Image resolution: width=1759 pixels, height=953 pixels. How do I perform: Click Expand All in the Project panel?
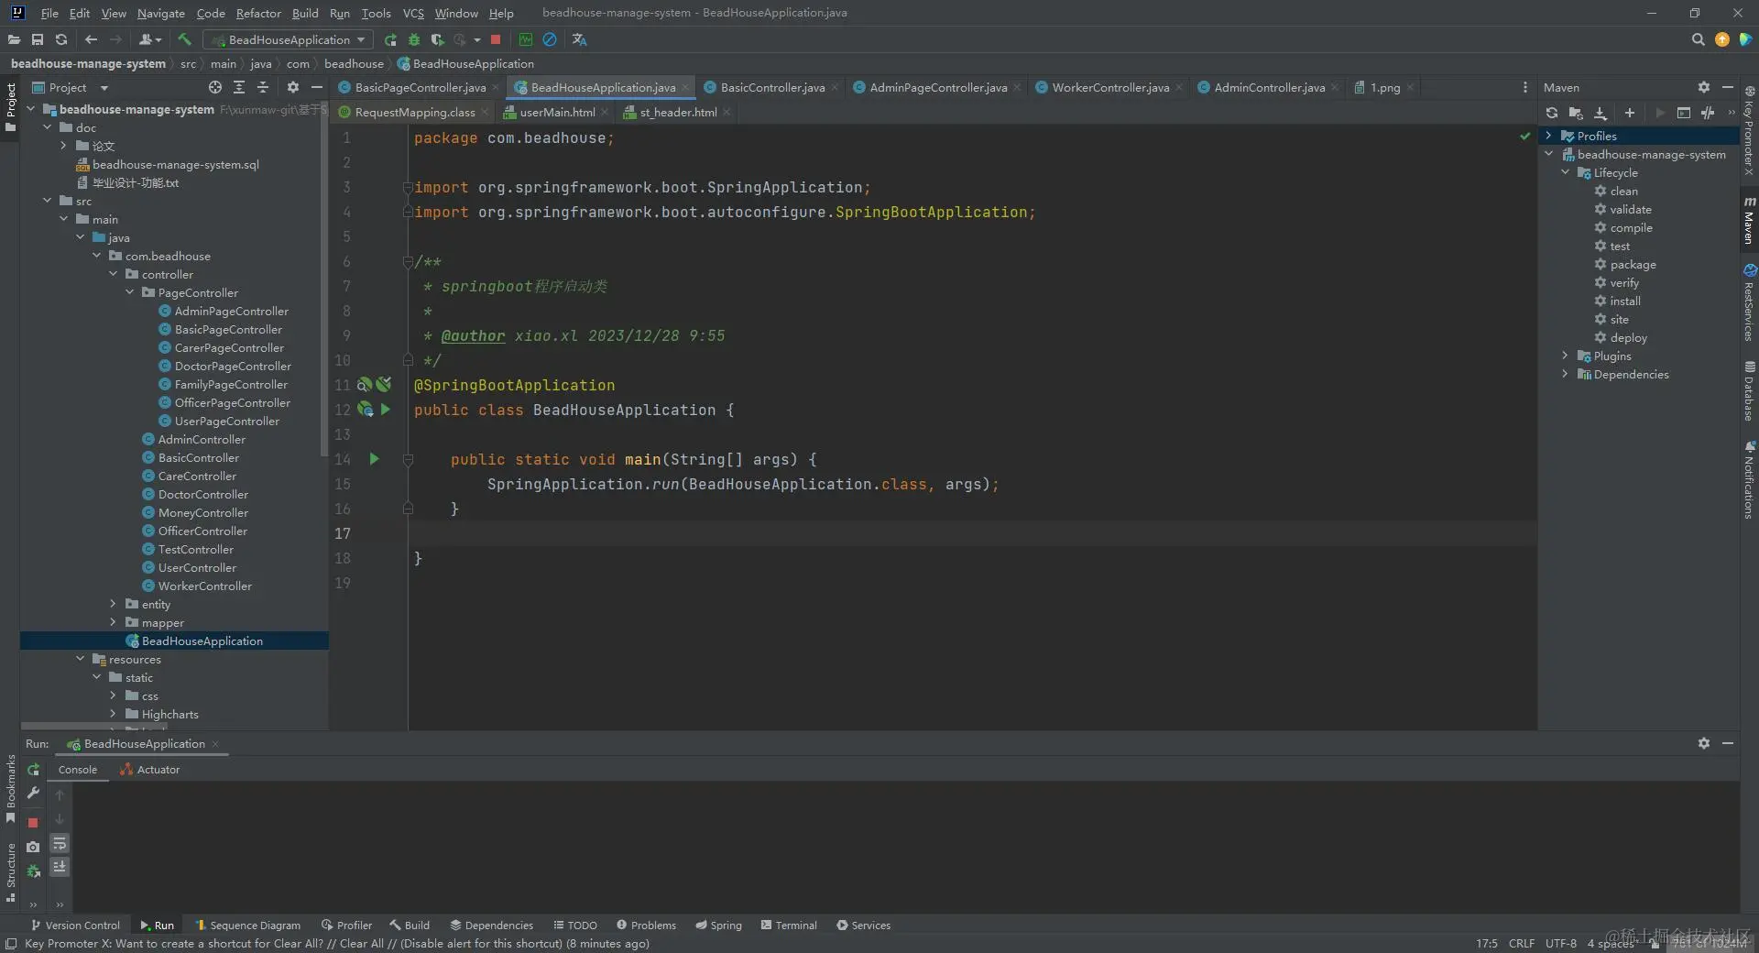pyautogui.click(x=239, y=87)
